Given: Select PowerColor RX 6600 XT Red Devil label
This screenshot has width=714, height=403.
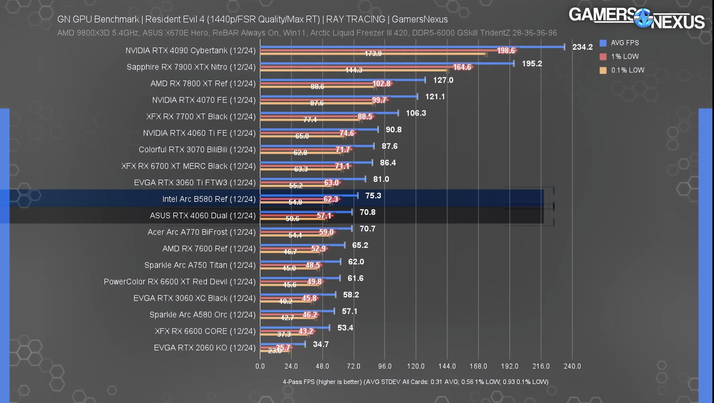Looking at the screenshot, I should point(180,282).
